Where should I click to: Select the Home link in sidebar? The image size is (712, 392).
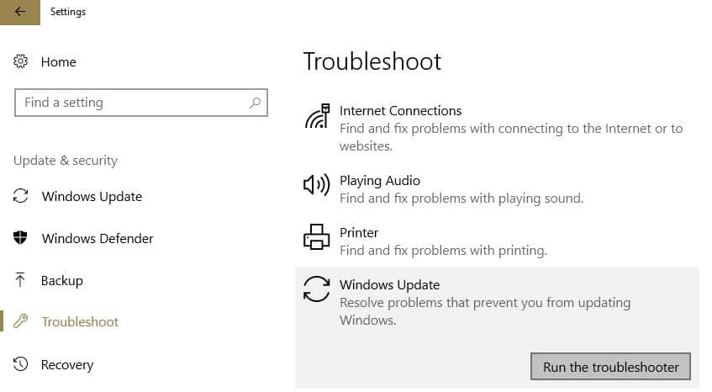pyautogui.click(x=59, y=61)
